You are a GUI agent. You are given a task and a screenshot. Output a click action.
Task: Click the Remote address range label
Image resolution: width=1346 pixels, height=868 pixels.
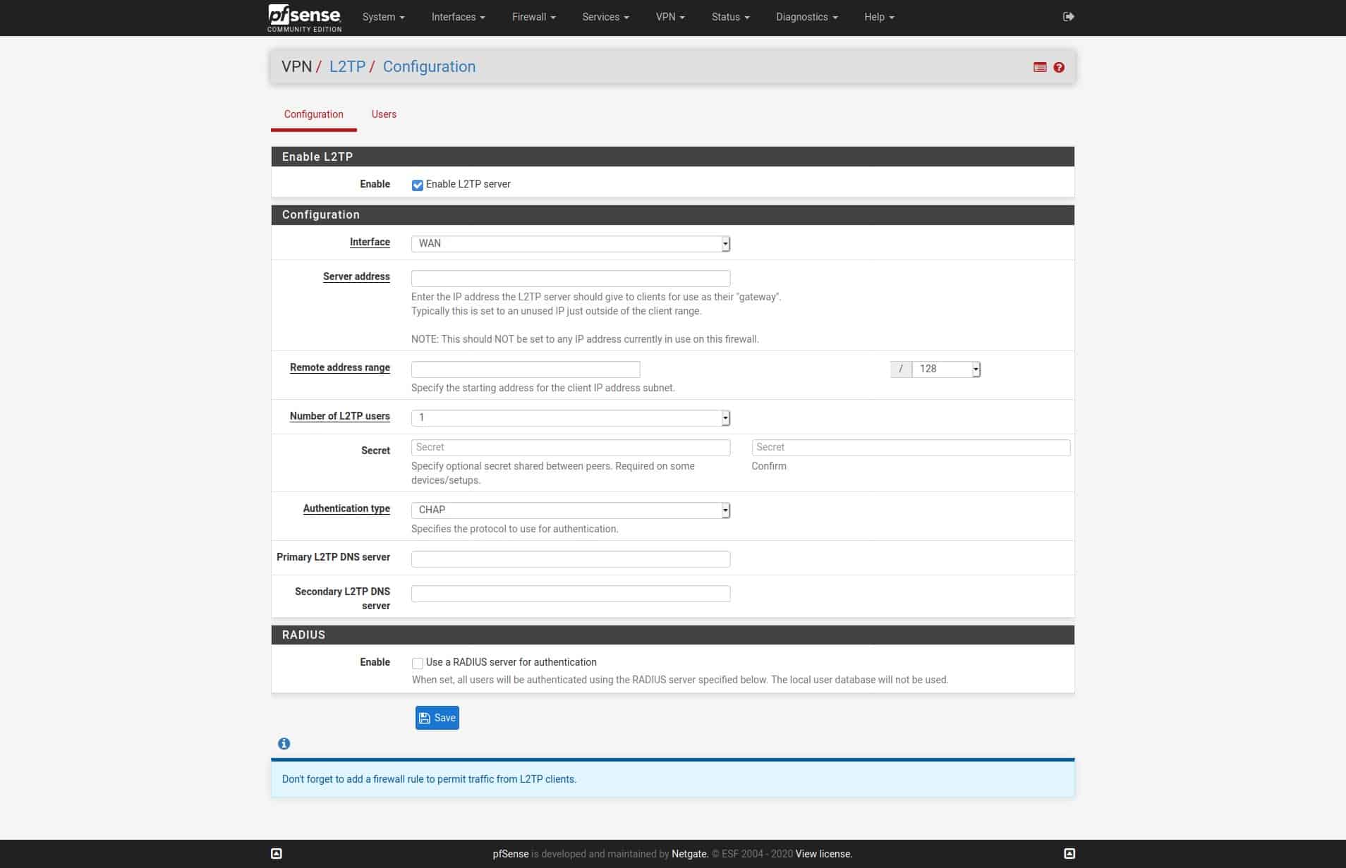tap(340, 367)
